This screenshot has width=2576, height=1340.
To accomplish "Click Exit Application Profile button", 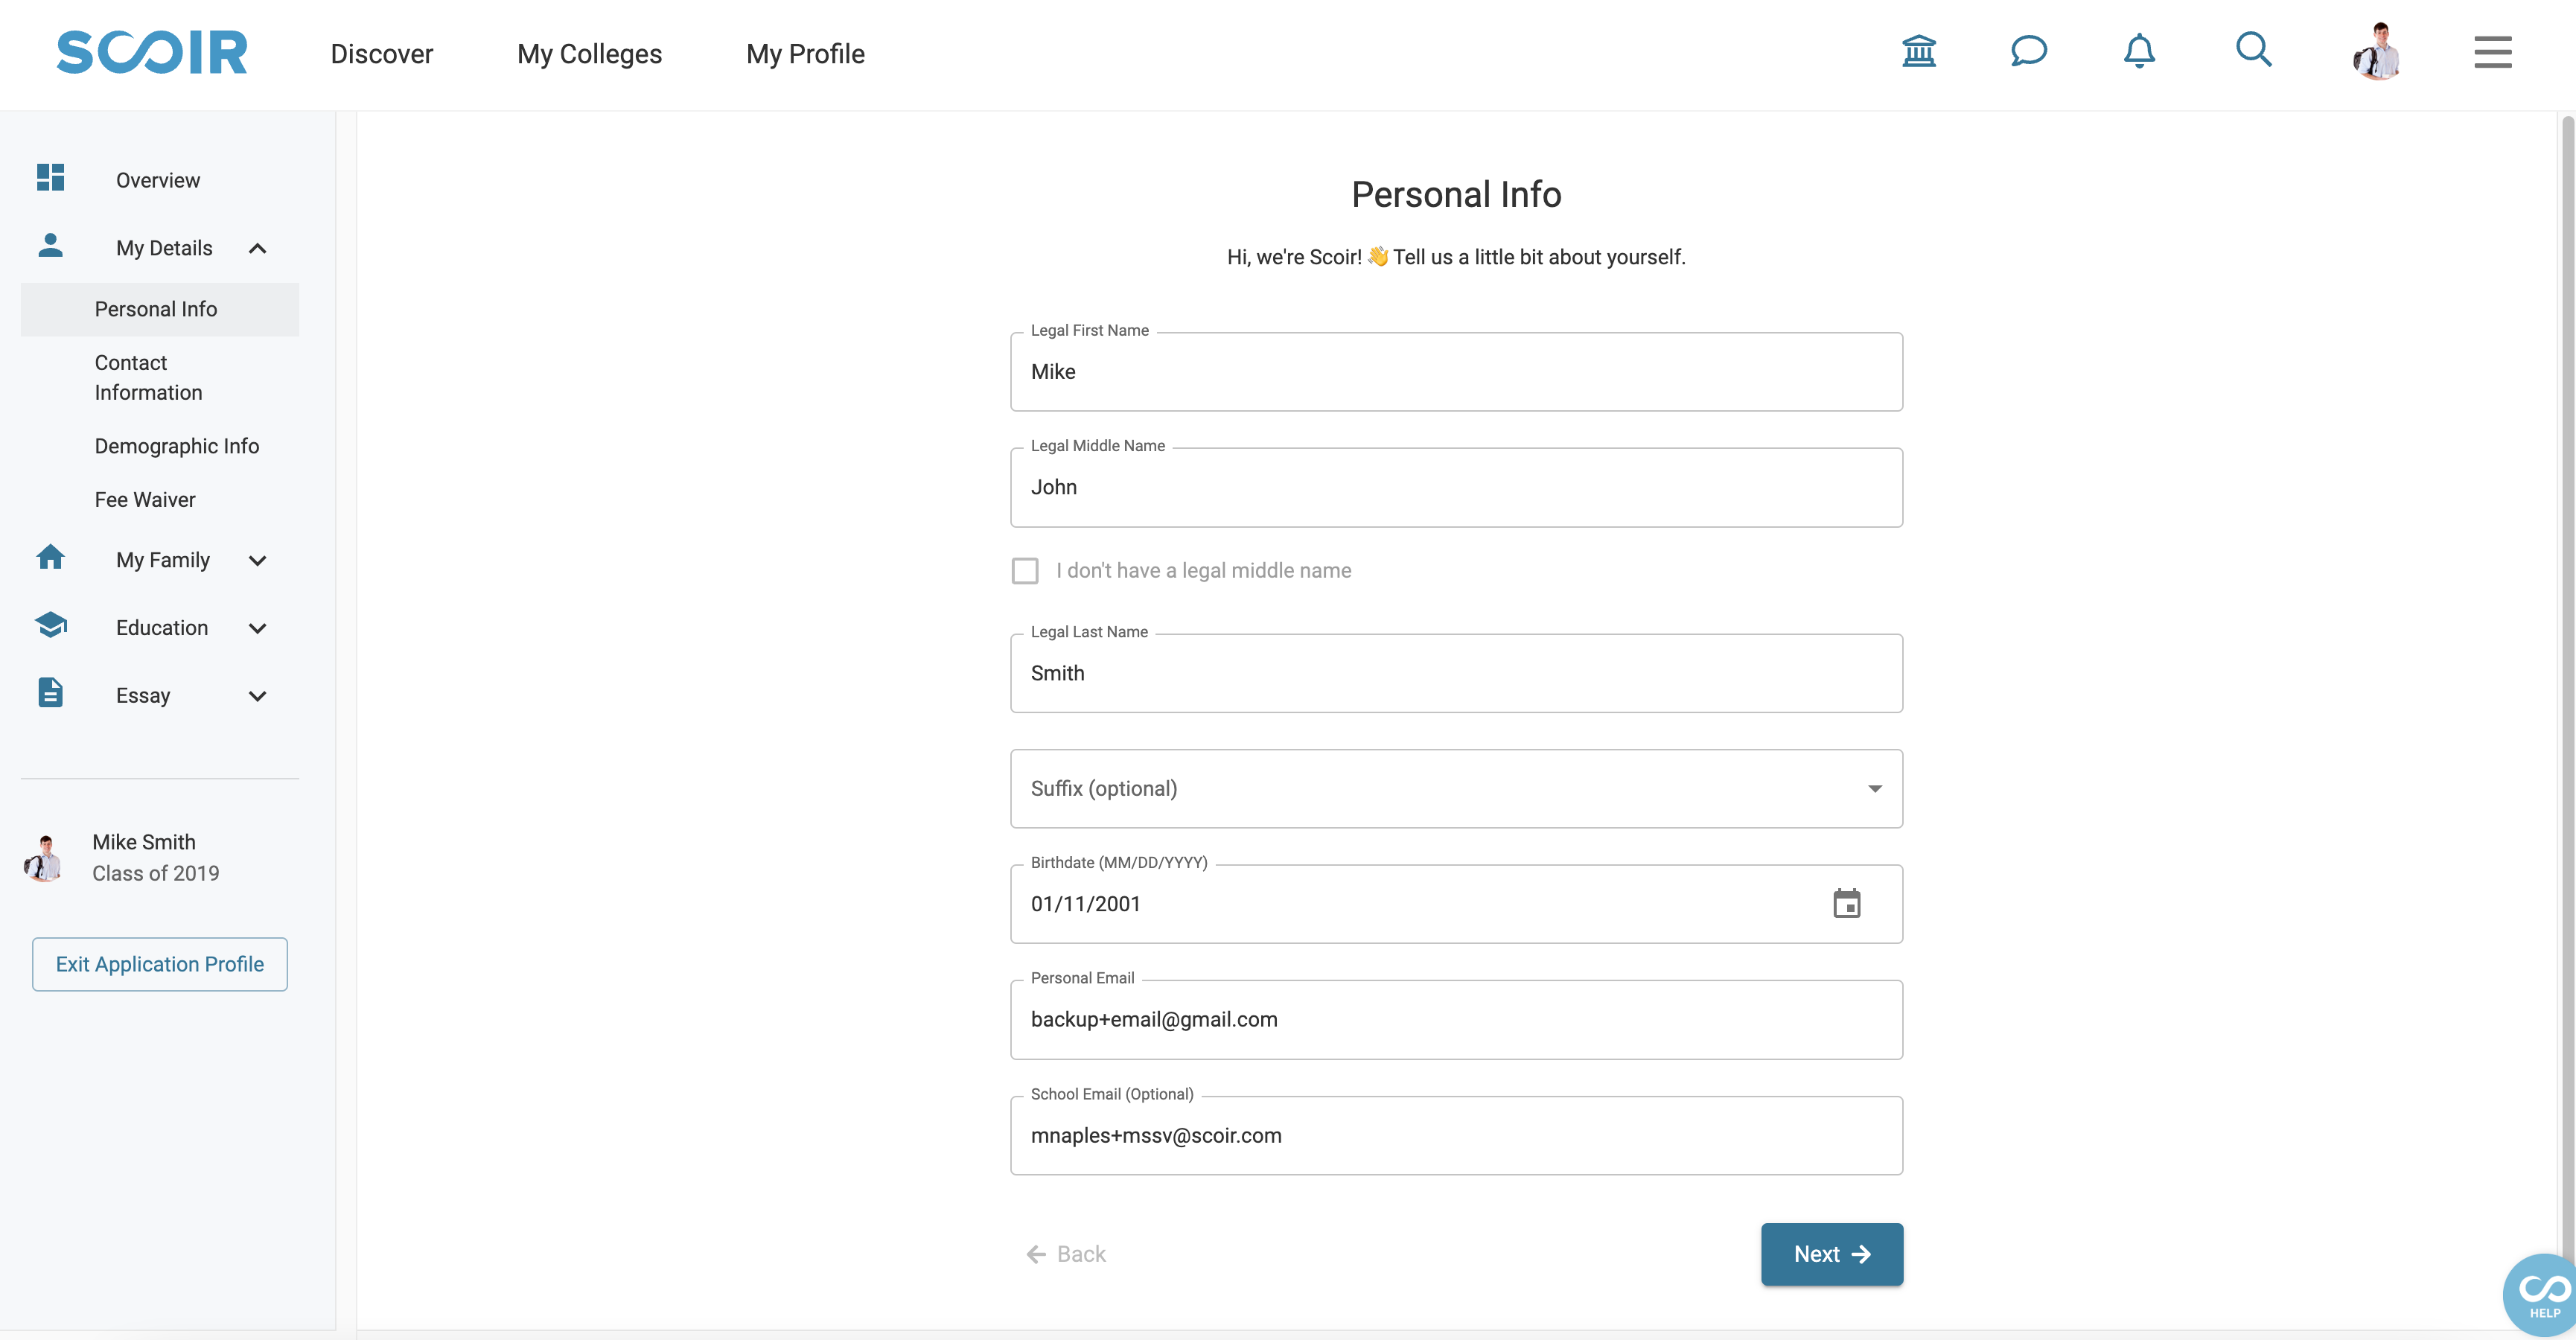I will pos(159,964).
